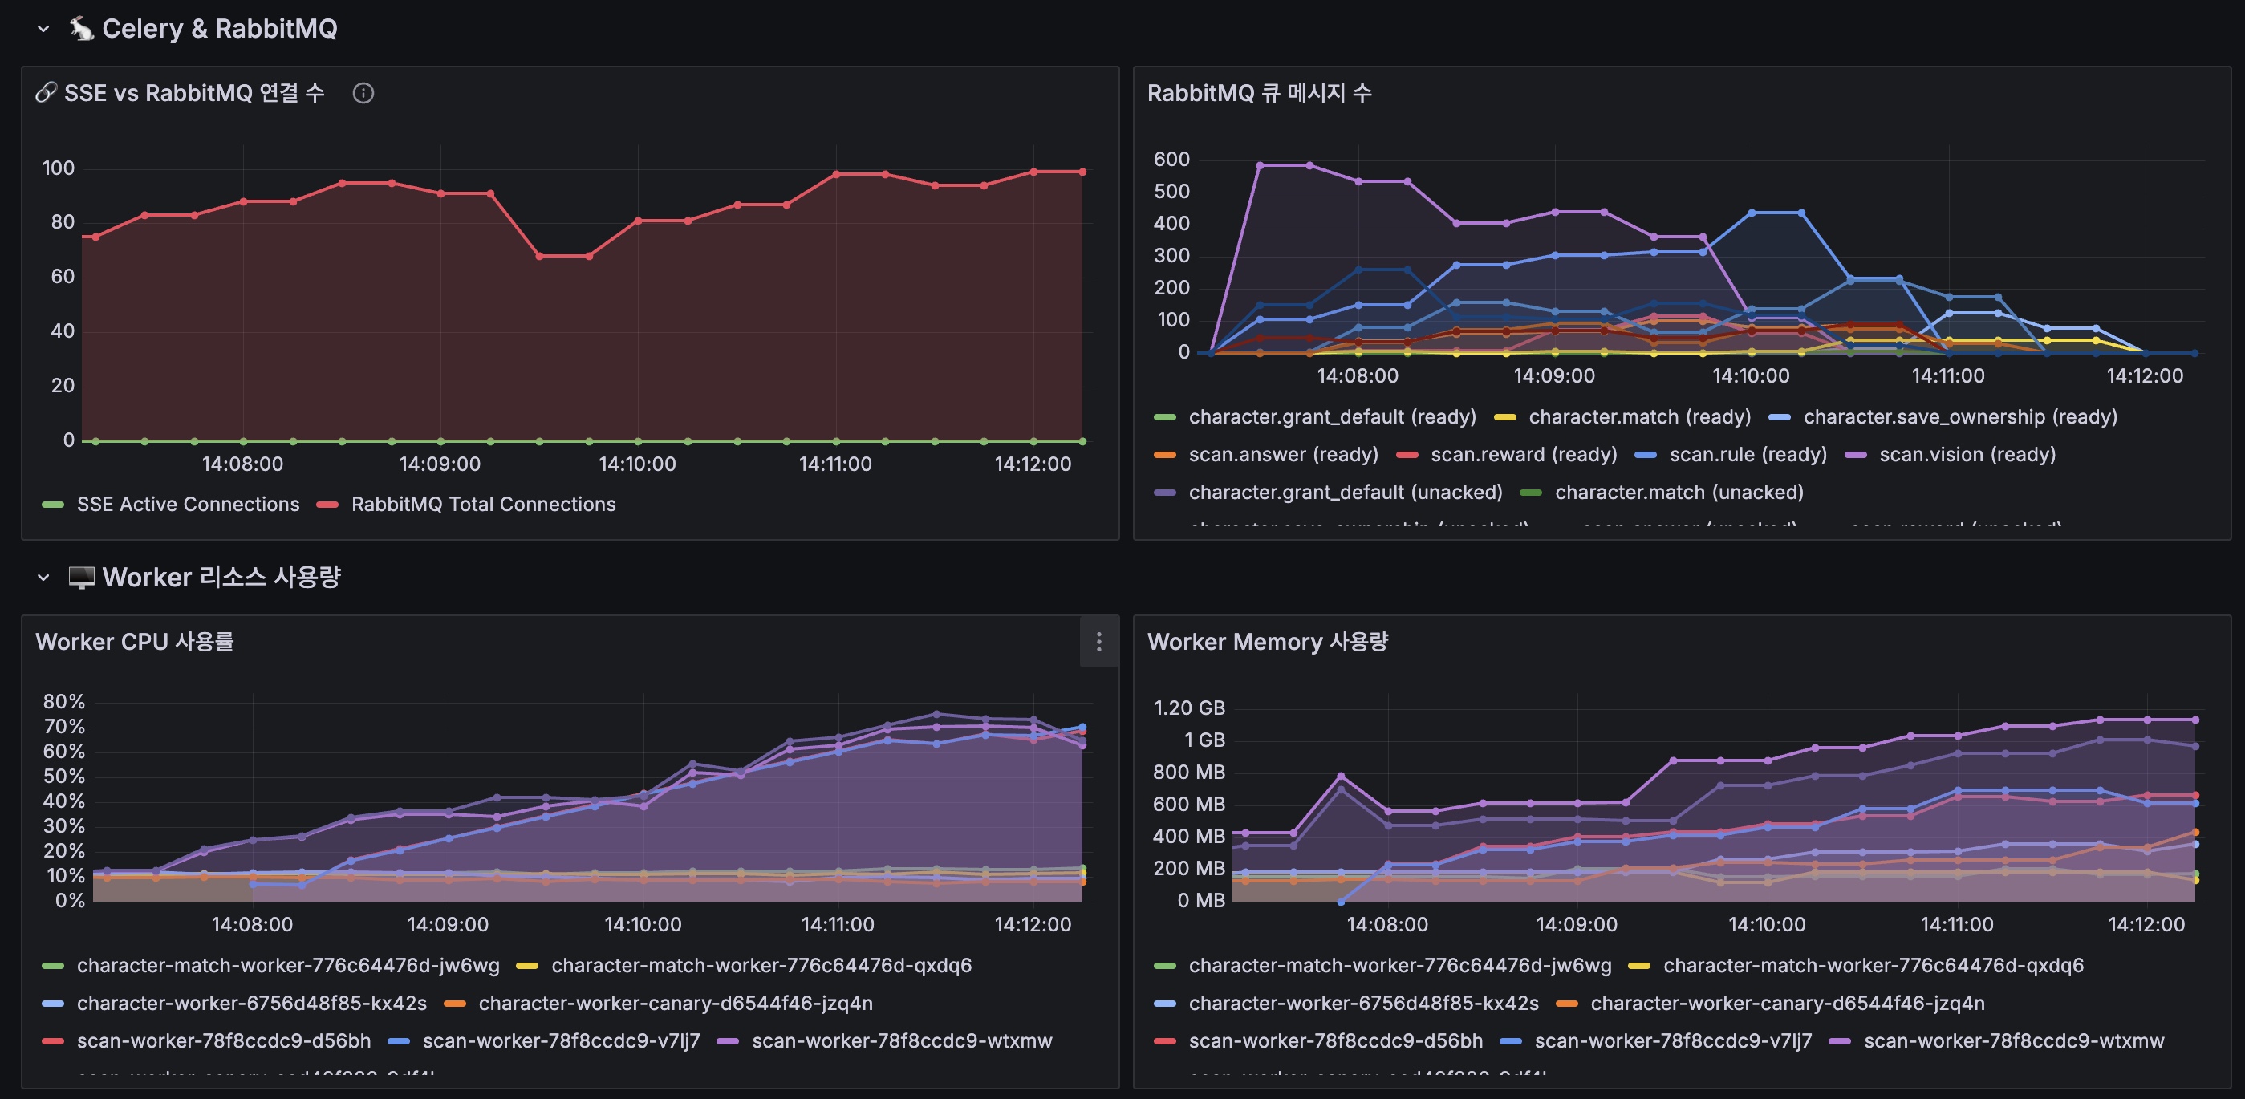The image size is (2245, 1099).
Task: Click the rabbit icon in the Celery row header
Action: (x=81, y=29)
